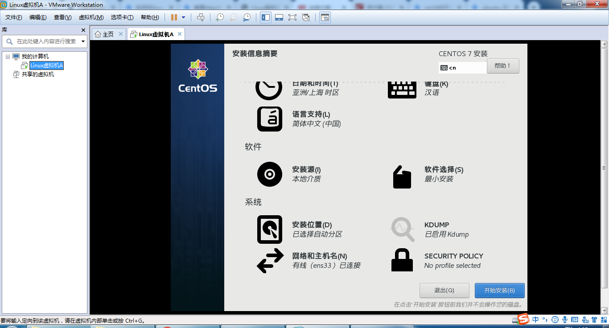609x328 pixels.
Task: Take a snapshot with the clock-plus icon
Action: (220, 17)
